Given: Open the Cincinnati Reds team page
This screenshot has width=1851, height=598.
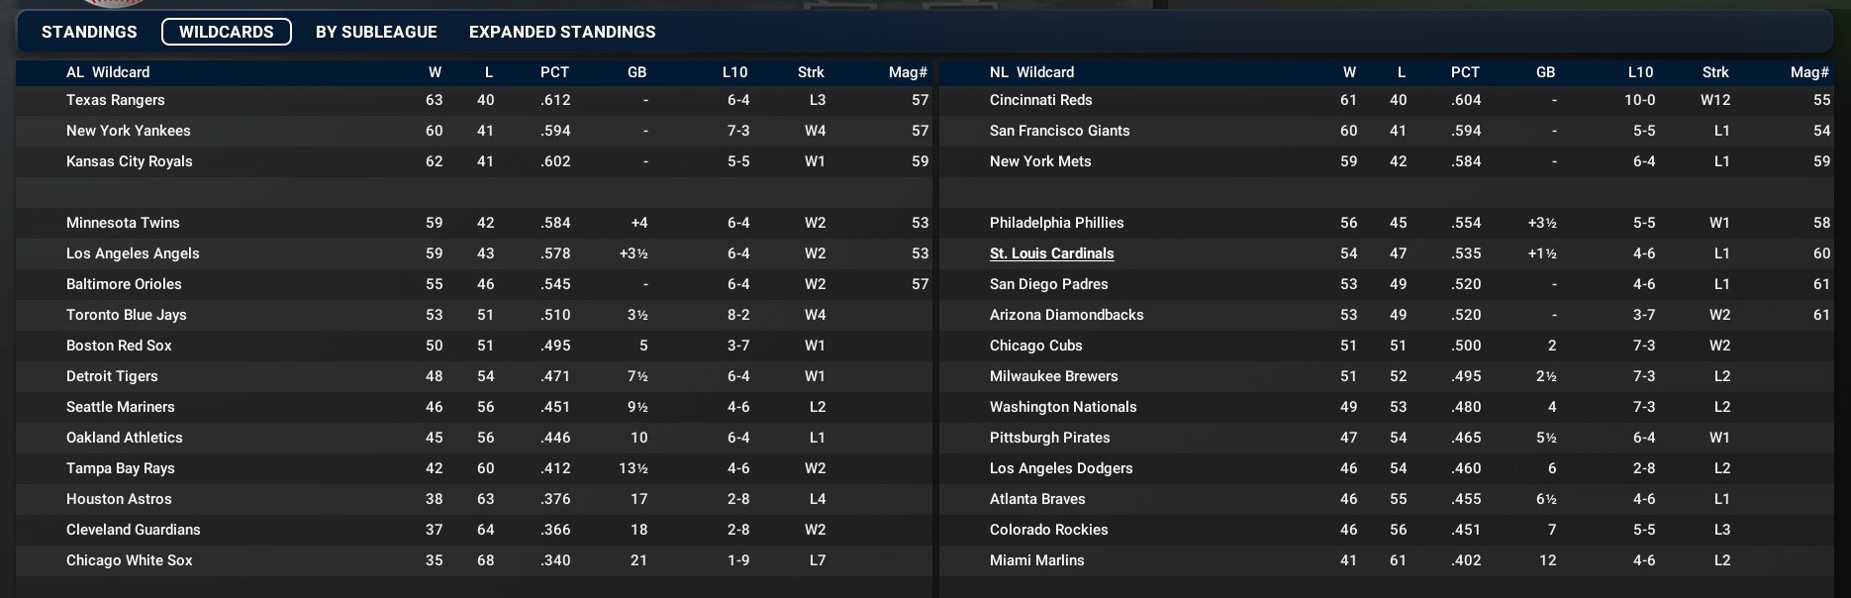Looking at the screenshot, I should coord(1040,100).
